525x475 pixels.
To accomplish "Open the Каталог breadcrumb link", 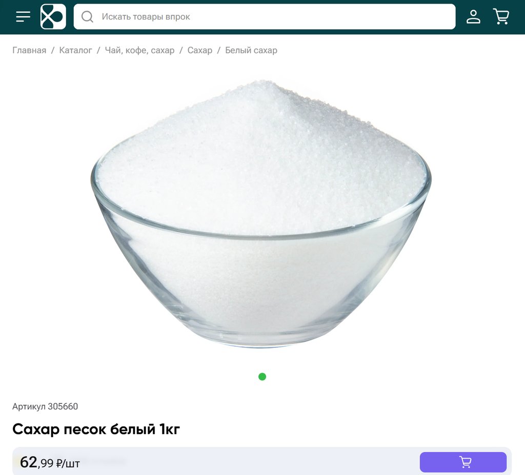I will coord(75,50).
